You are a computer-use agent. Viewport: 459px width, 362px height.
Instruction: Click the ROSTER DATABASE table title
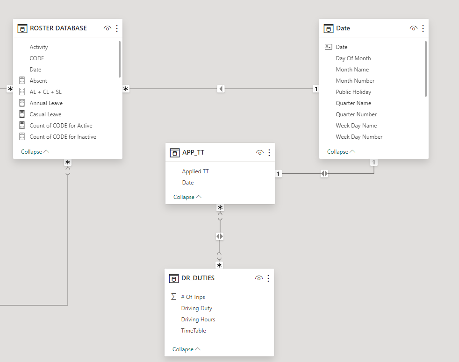(58, 28)
